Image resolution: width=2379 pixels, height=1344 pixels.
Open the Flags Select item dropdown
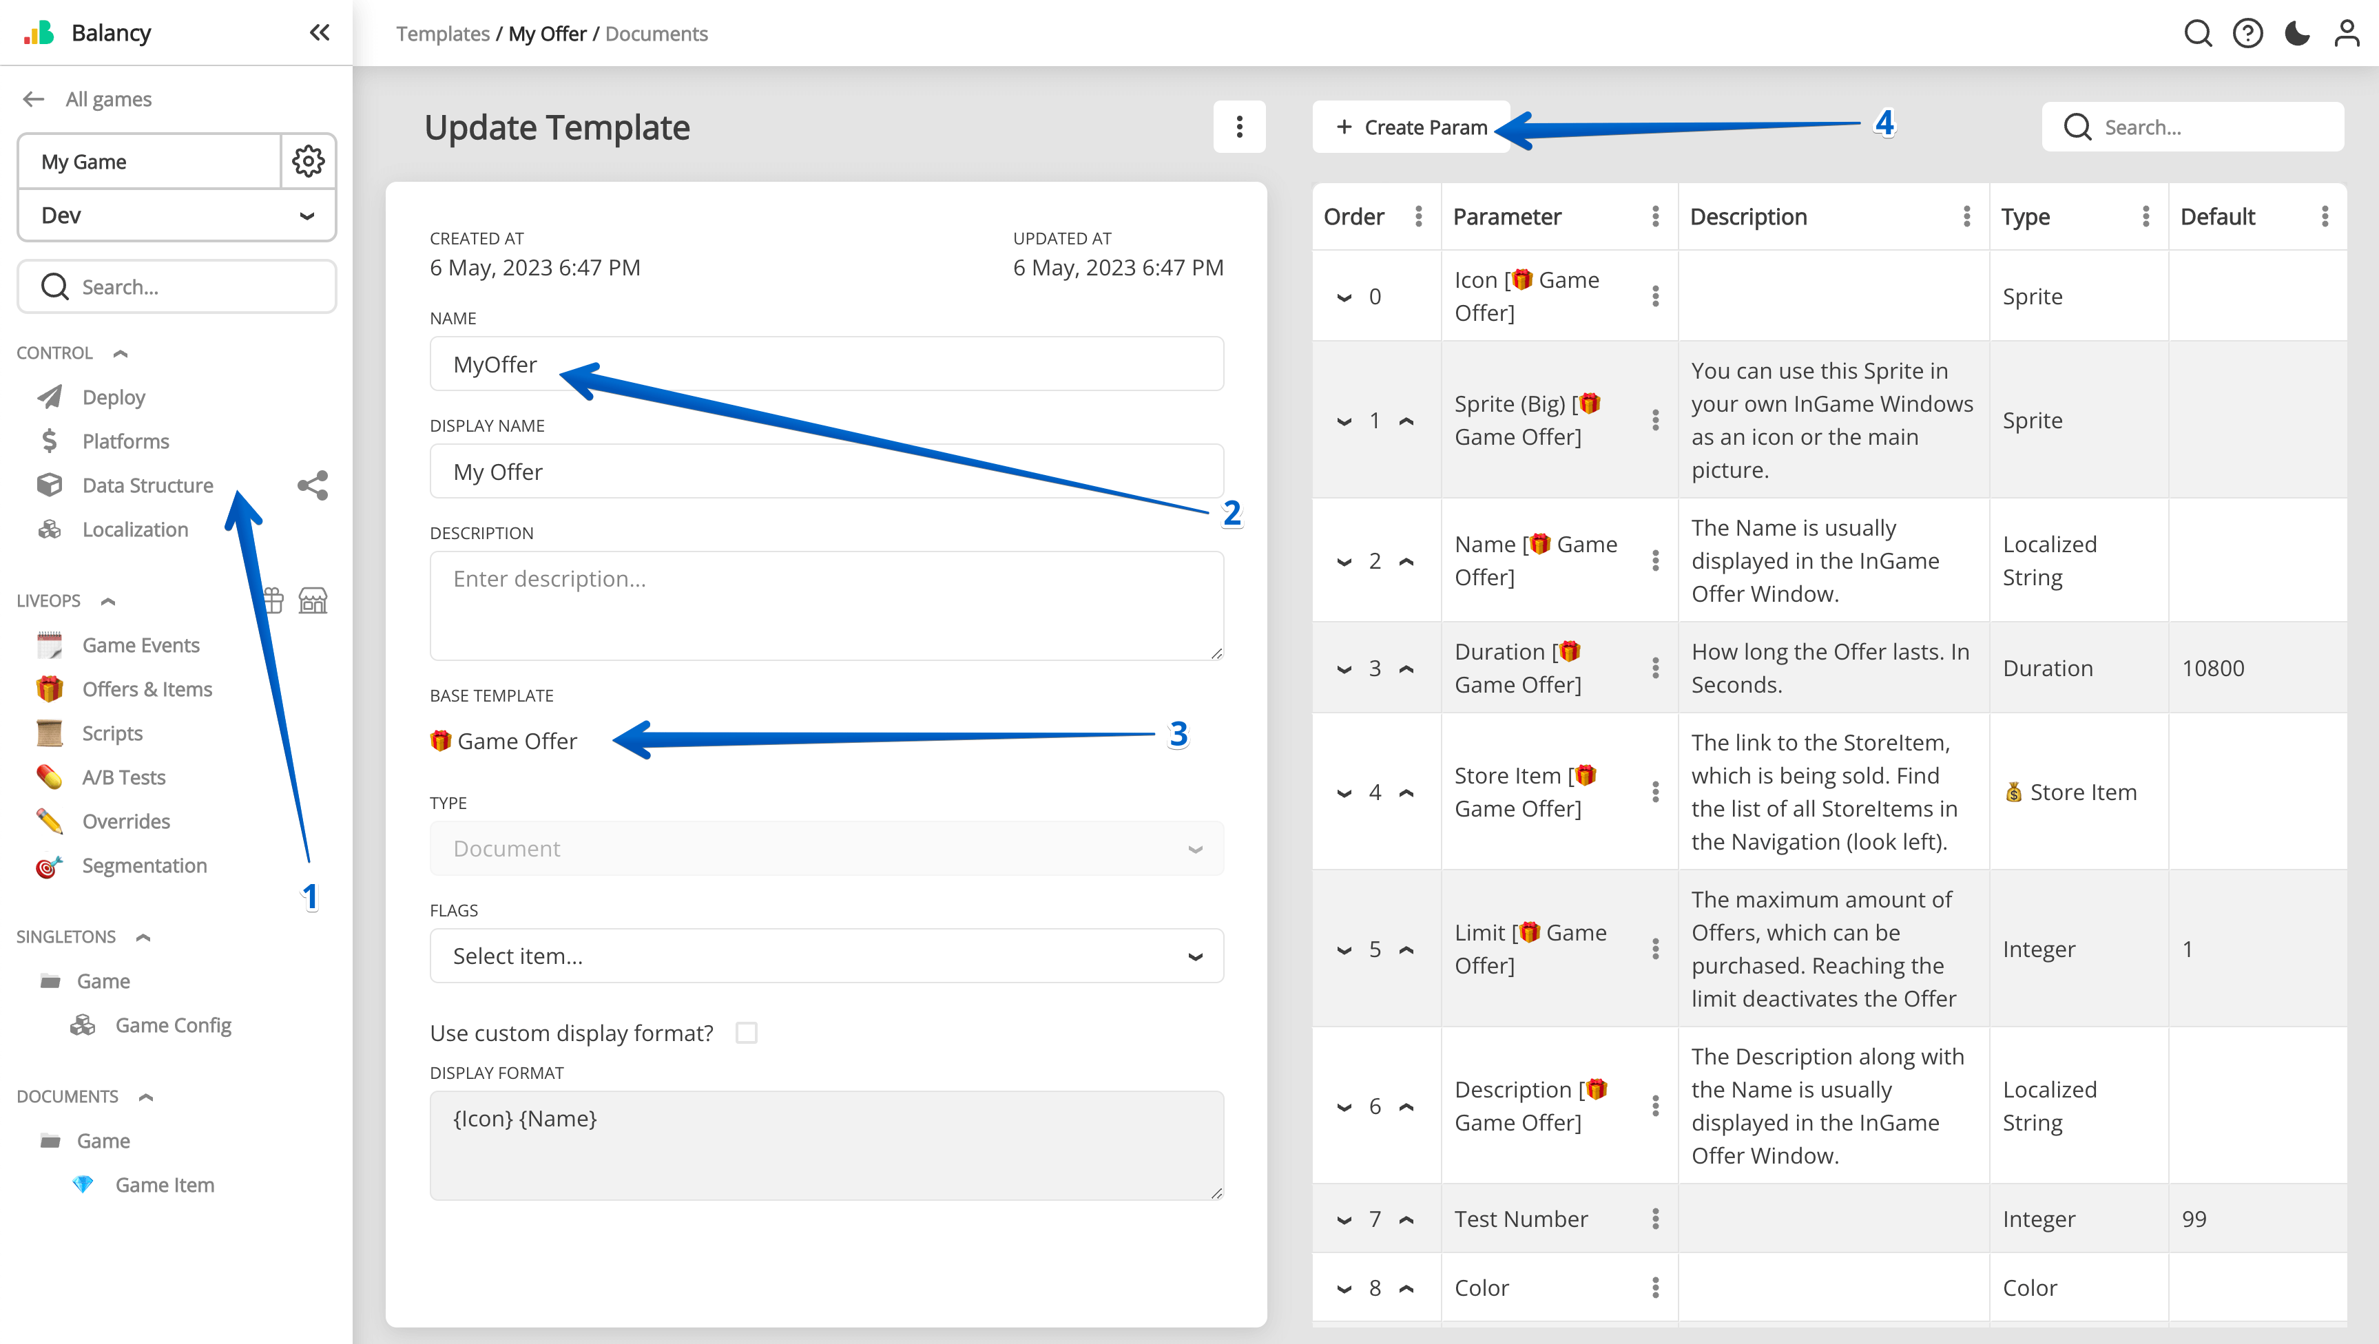pyautogui.click(x=826, y=956)
